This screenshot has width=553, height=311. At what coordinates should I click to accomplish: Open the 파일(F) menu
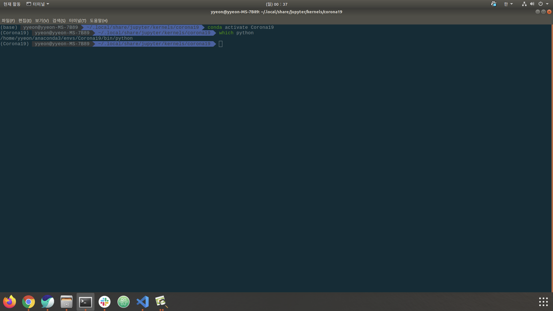(8, 20)
